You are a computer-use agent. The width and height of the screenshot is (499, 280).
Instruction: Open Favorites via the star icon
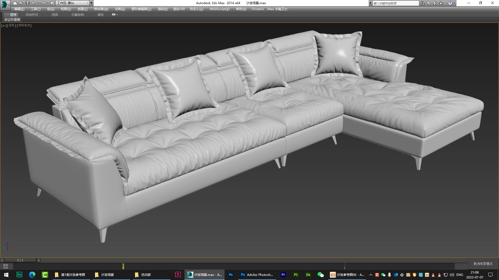point(440,3)
